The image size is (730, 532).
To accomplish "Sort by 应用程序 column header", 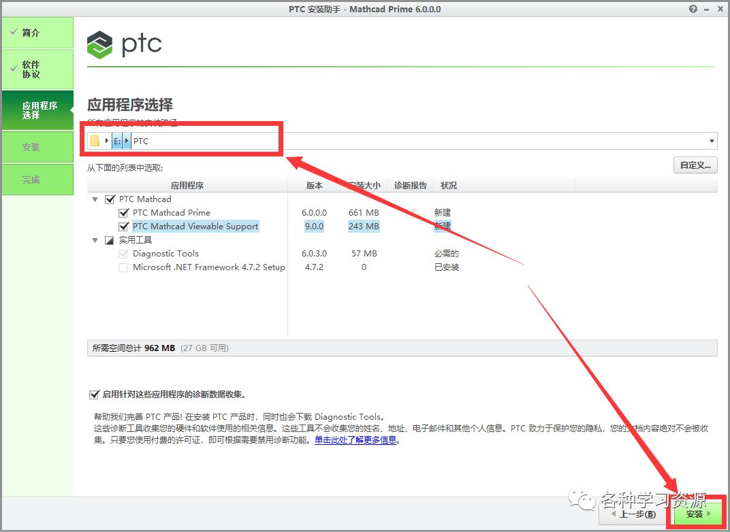I will click(x=187, y=185).
